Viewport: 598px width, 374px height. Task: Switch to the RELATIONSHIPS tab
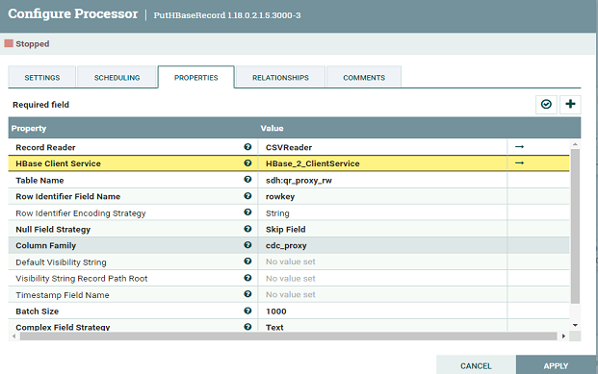[x=280, y=77]
